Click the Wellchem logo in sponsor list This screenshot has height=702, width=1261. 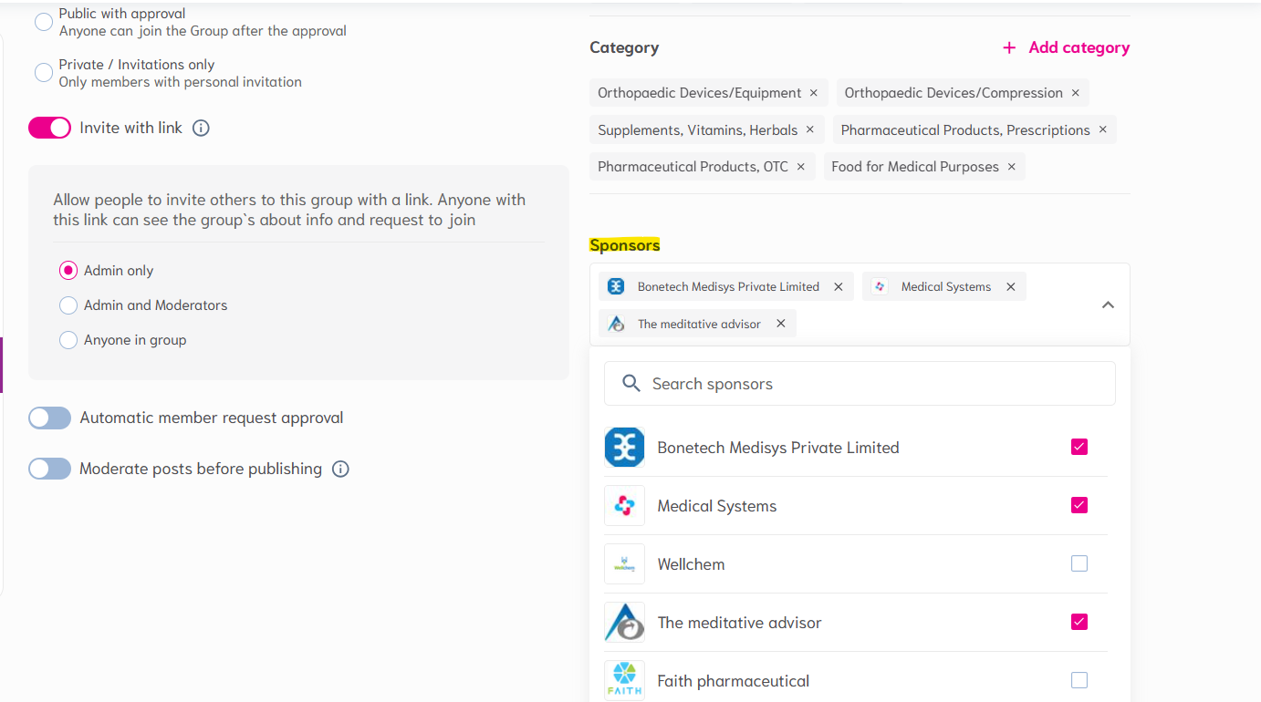tap(624, 564)
